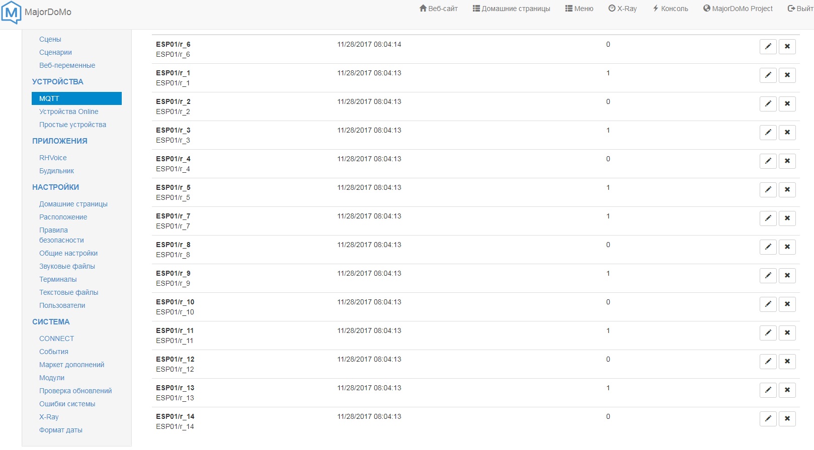Launch X-Ray from the top bar
814x450 pixels.
[622, 9]
